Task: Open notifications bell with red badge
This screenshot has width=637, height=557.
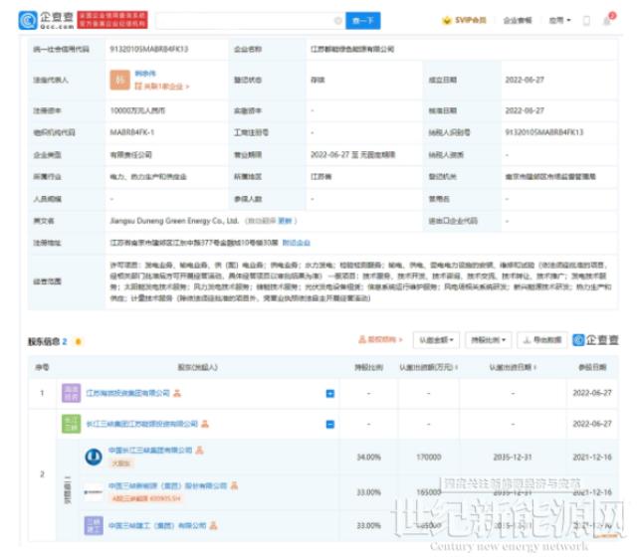Action: 608,19
